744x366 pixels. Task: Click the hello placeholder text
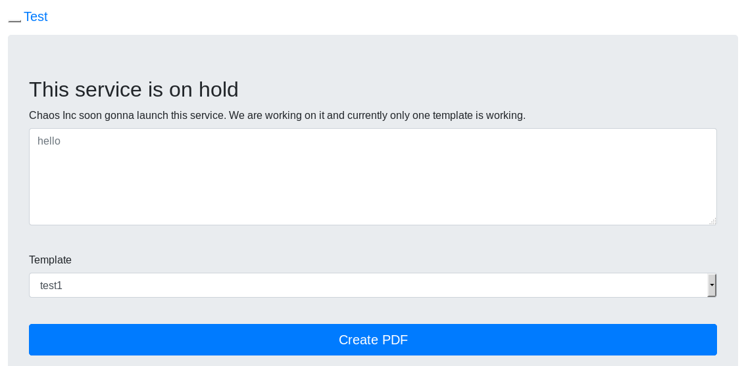(x=49, y=141)
